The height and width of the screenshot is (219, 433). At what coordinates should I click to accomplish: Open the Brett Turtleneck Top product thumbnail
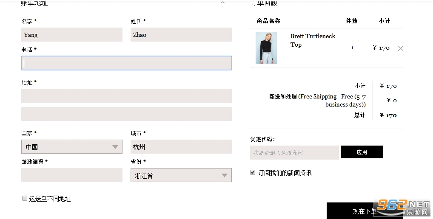pos(266,48)
